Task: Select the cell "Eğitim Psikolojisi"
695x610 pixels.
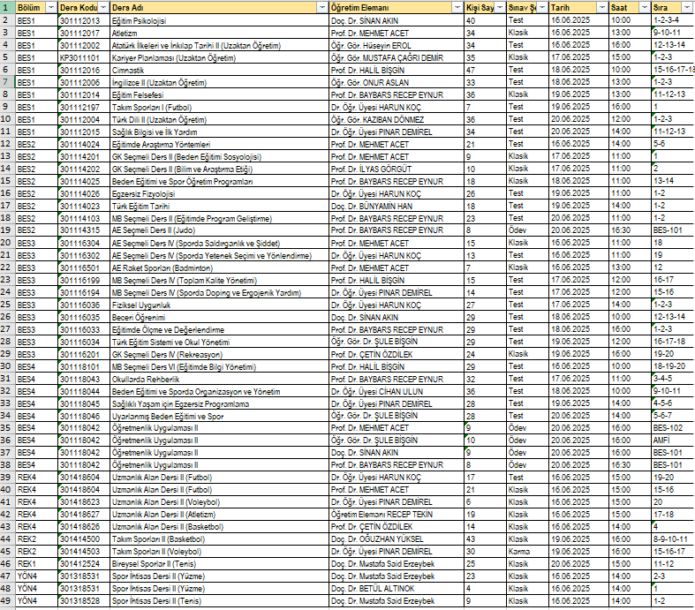Action: pyautogui.click(x=219, y=20)
